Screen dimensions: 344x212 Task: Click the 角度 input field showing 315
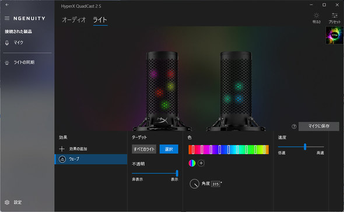[x=216, y=184]
